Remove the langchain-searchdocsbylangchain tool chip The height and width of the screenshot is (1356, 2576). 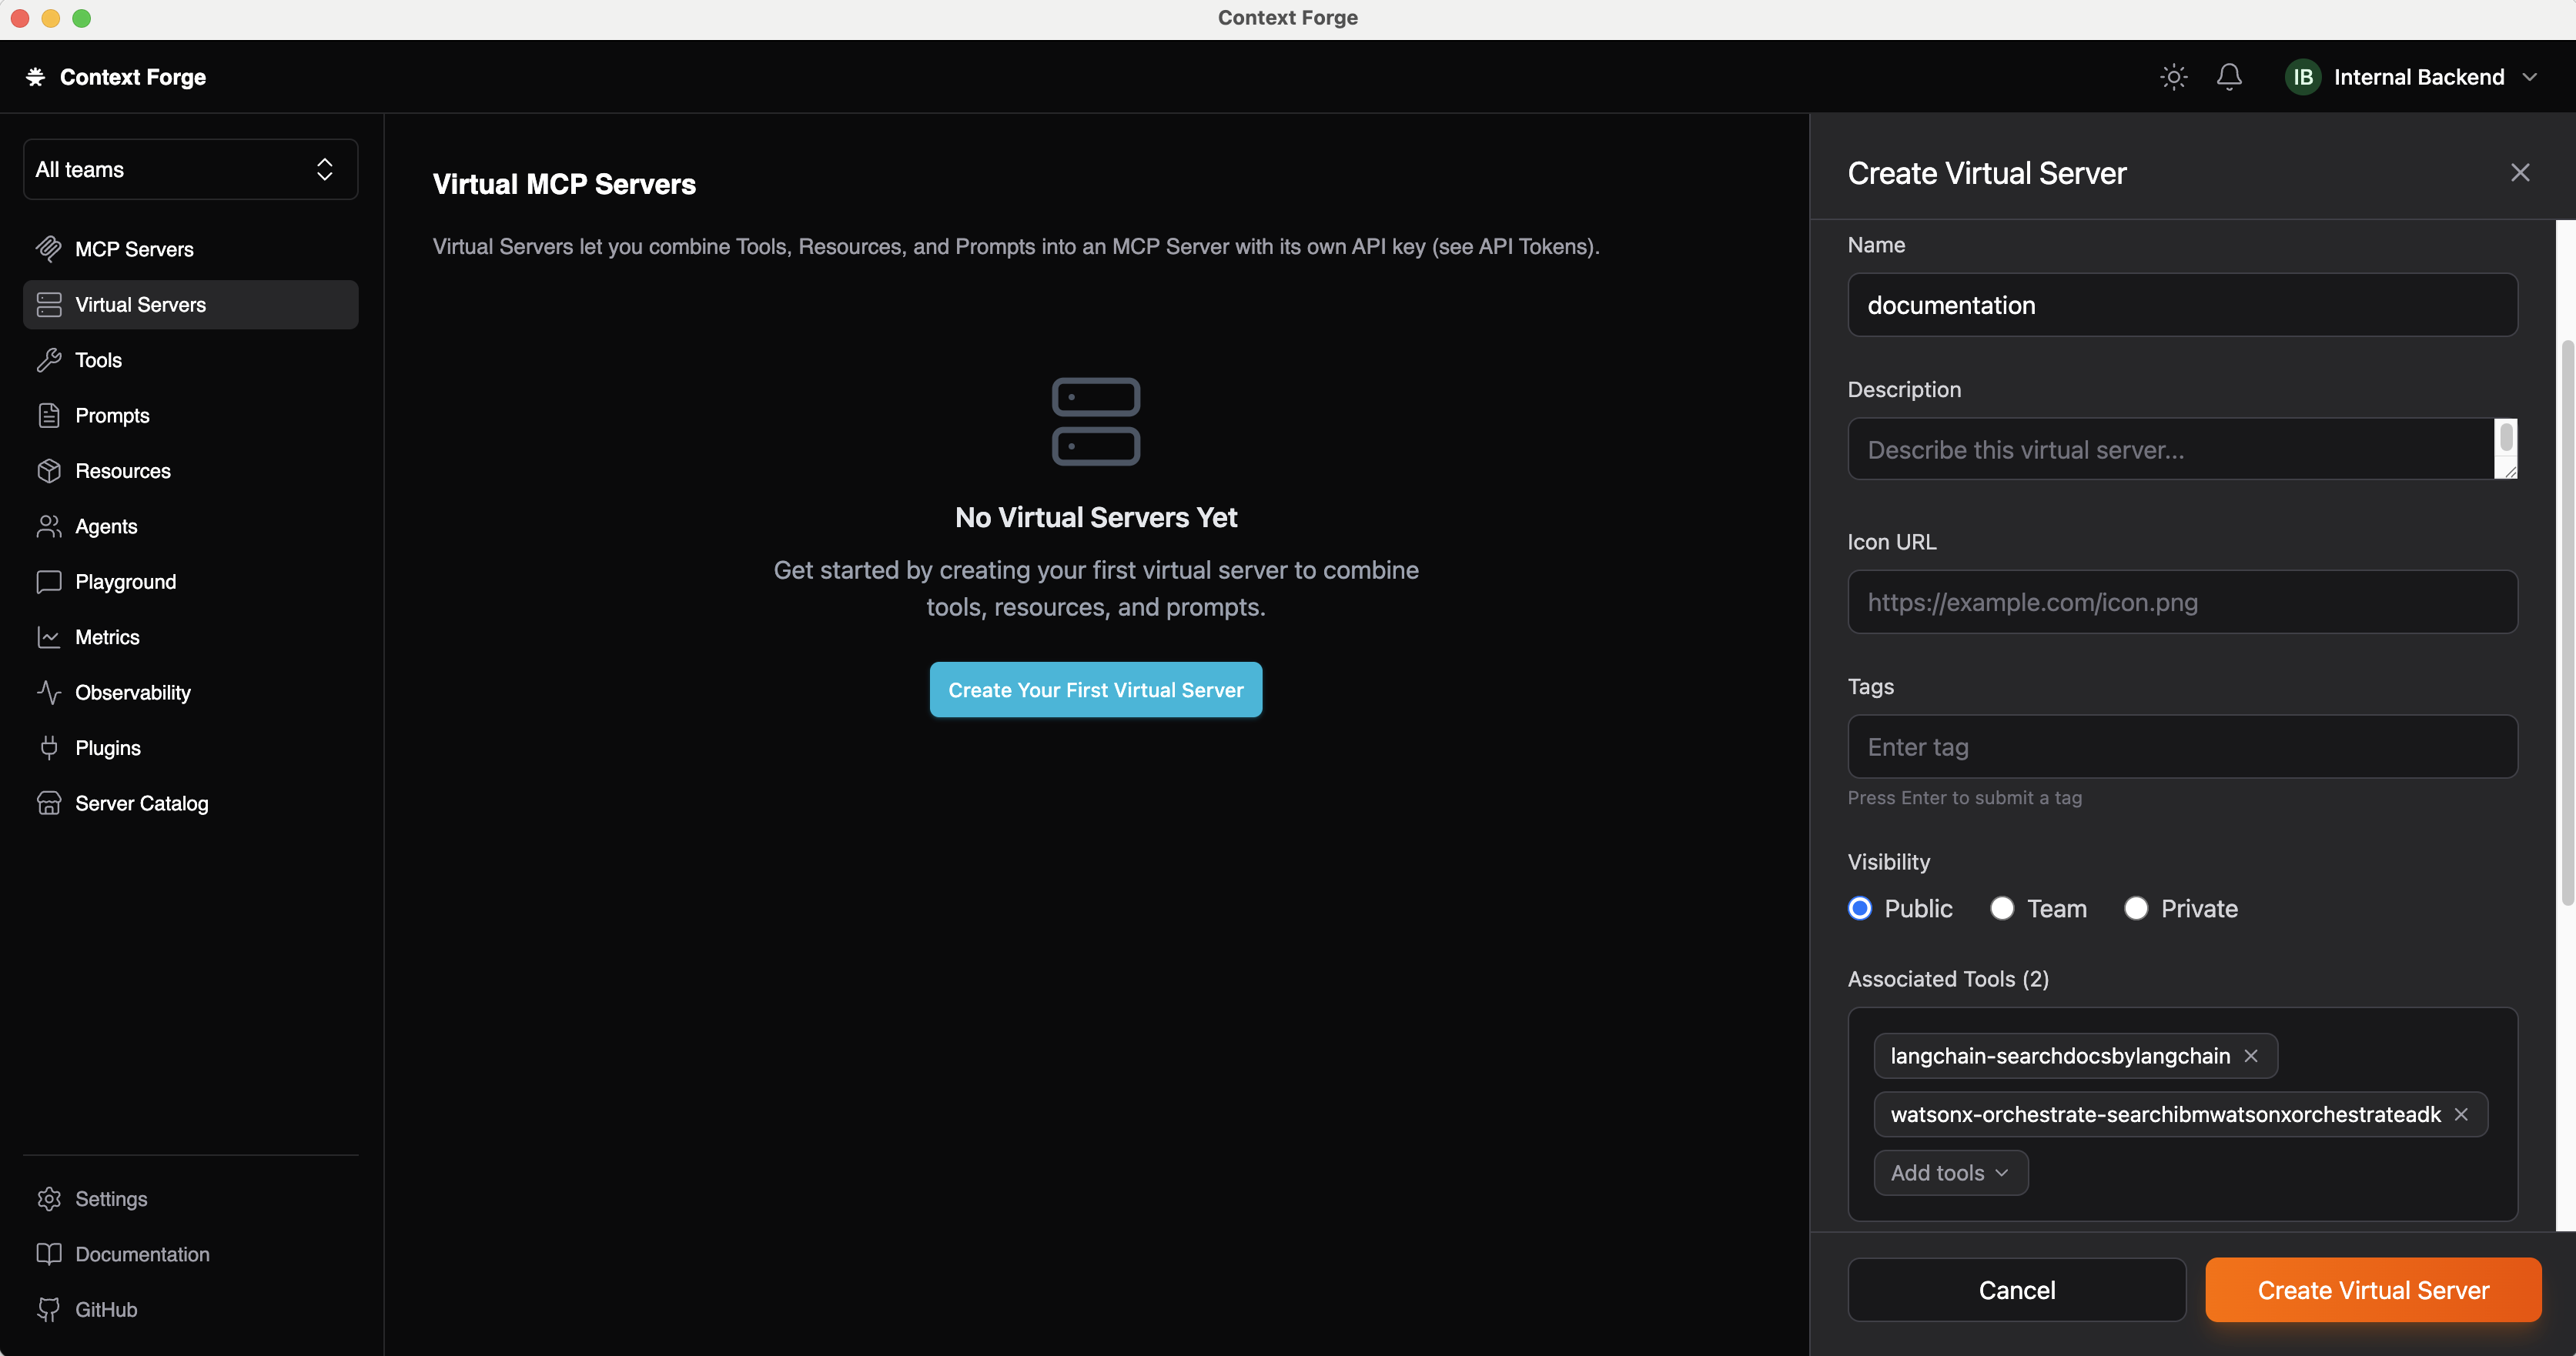(x=2251, y=1055)
